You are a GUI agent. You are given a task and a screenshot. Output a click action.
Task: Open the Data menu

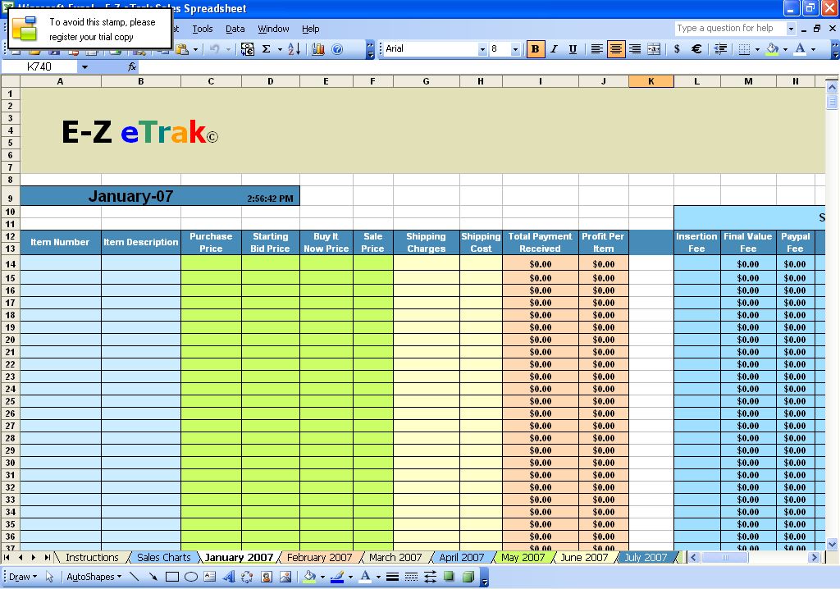[235, 29]
